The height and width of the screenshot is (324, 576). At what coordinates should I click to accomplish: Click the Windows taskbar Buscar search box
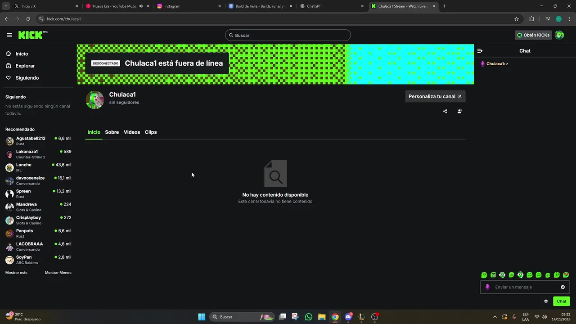point(243,317)
